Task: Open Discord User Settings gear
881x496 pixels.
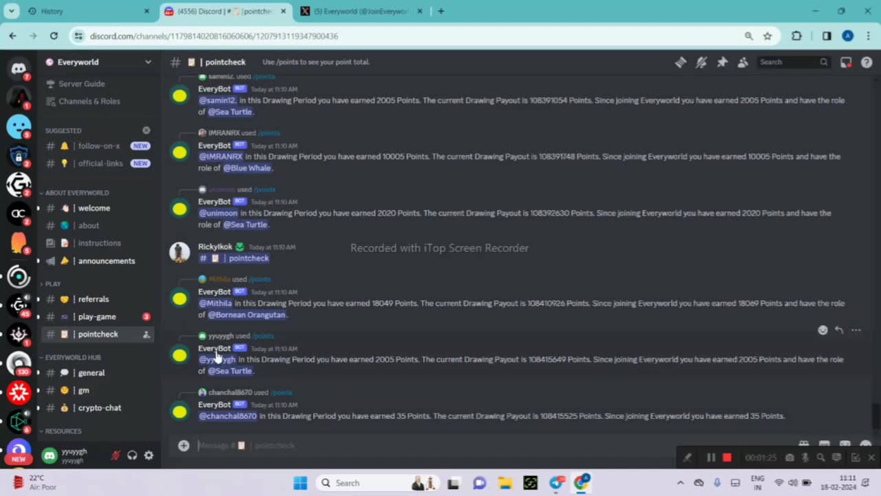Action: click(x=149, y=455)
